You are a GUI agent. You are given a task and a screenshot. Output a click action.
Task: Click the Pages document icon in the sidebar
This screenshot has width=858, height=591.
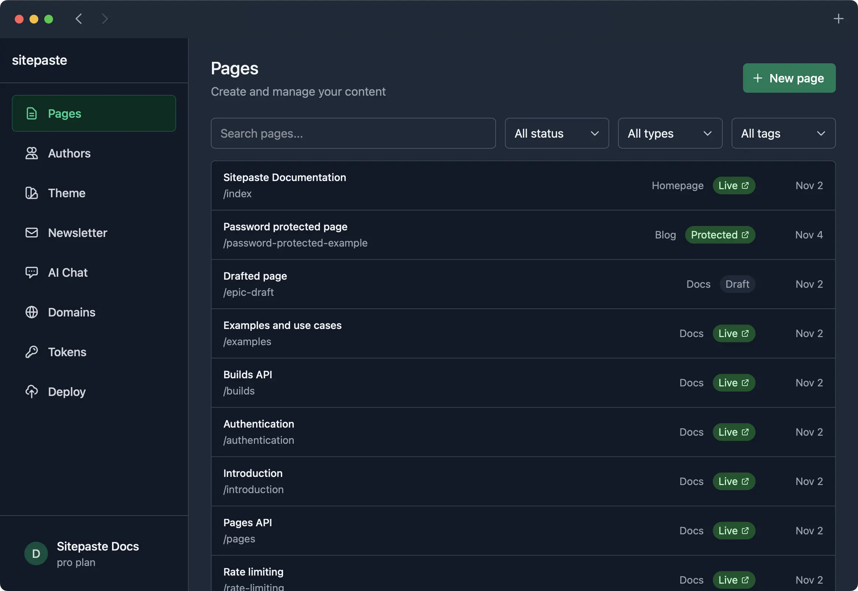[31, 114]
